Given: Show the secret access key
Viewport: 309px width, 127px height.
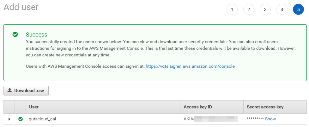Looking at the screenshot, I should (270, 119).
